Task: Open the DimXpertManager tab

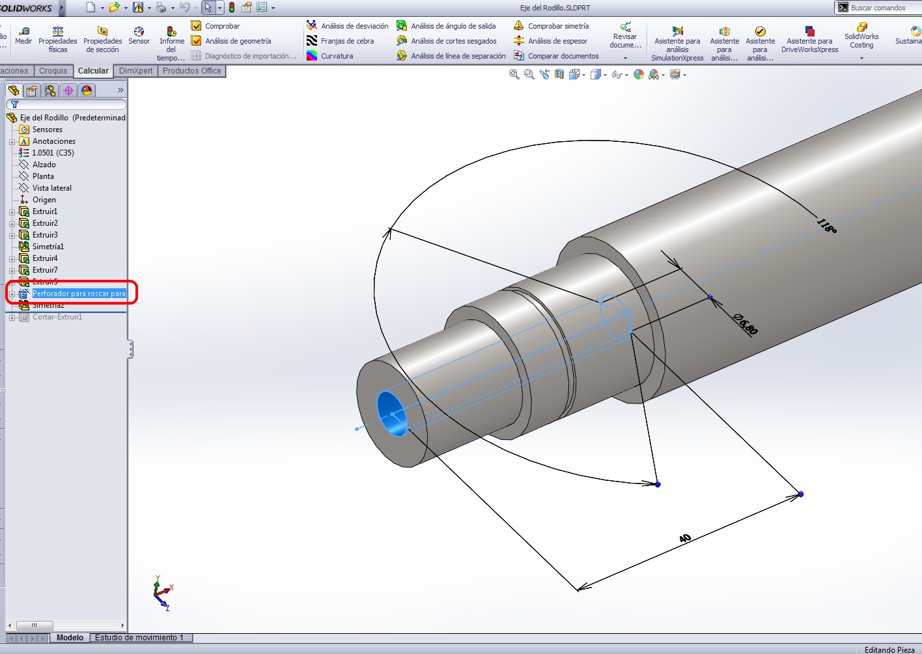Action: 68,90
